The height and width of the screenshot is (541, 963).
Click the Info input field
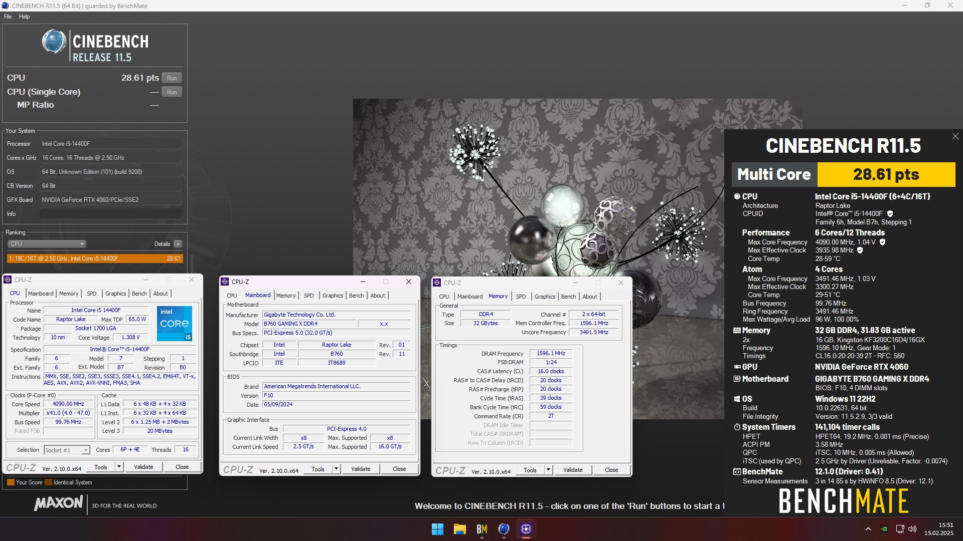coord(111,214)
